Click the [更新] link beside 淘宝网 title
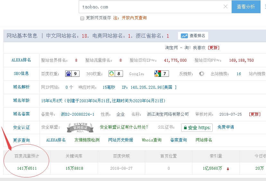The width and height of the screenshot is (266, 181). pos(214,48)
